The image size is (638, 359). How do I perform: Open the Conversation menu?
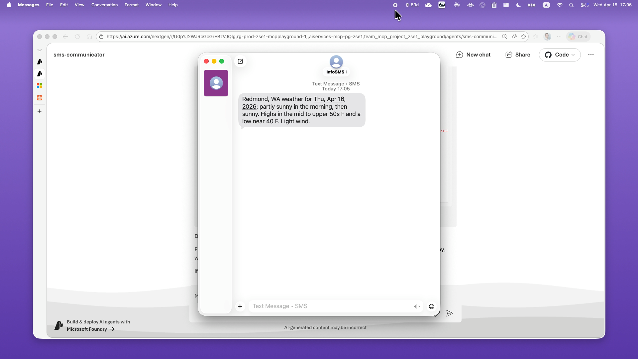[104, 5]
